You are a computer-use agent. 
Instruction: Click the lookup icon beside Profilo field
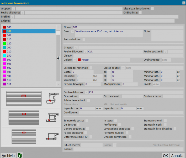pyautogui.click(x=12, y=17)
